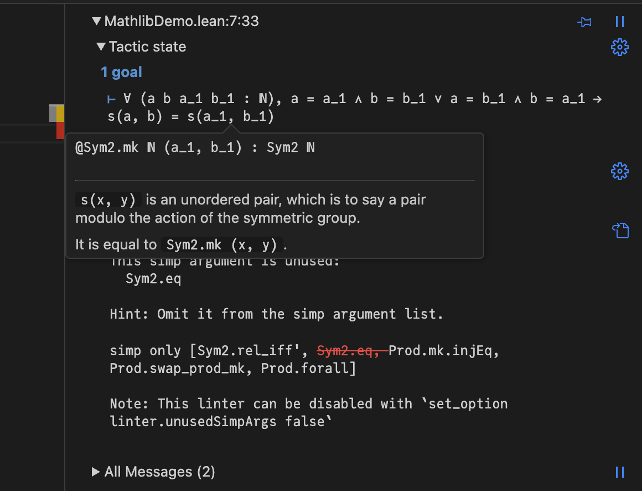The image size is (642, 491).
Task: Click the "1 goal" label
Action: 121,72
